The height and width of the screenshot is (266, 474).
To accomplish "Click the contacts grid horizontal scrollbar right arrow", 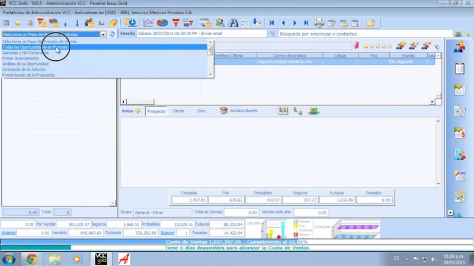I will tap(432, 102).
